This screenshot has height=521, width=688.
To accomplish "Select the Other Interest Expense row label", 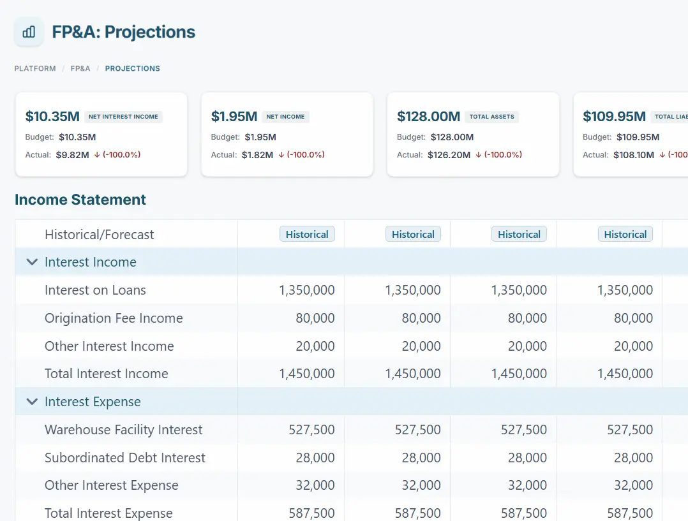I will click(112, 485).
